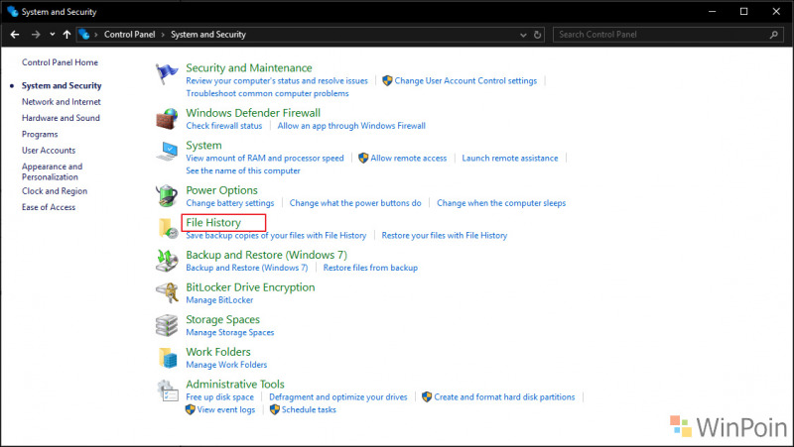
Task: Expand the chevron before Control Panel breadcrumb
Action: pos(95,35)
